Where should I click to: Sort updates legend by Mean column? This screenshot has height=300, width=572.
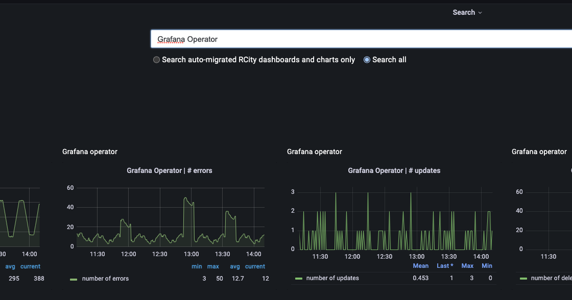pos(420,266)
